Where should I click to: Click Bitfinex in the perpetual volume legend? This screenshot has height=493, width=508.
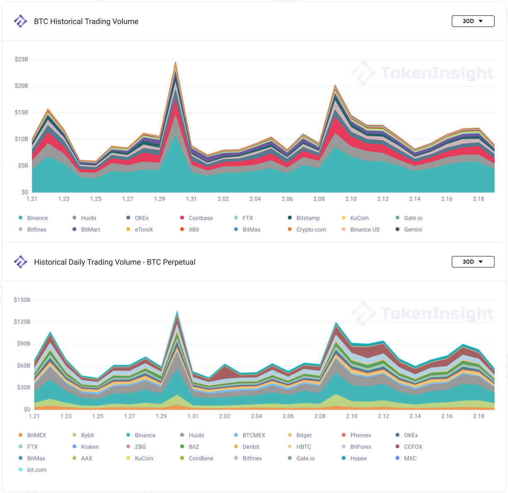[248, 459]
